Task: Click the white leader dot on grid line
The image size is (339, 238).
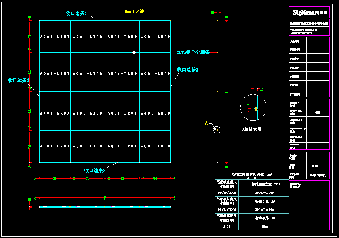Action: (134, 52)
